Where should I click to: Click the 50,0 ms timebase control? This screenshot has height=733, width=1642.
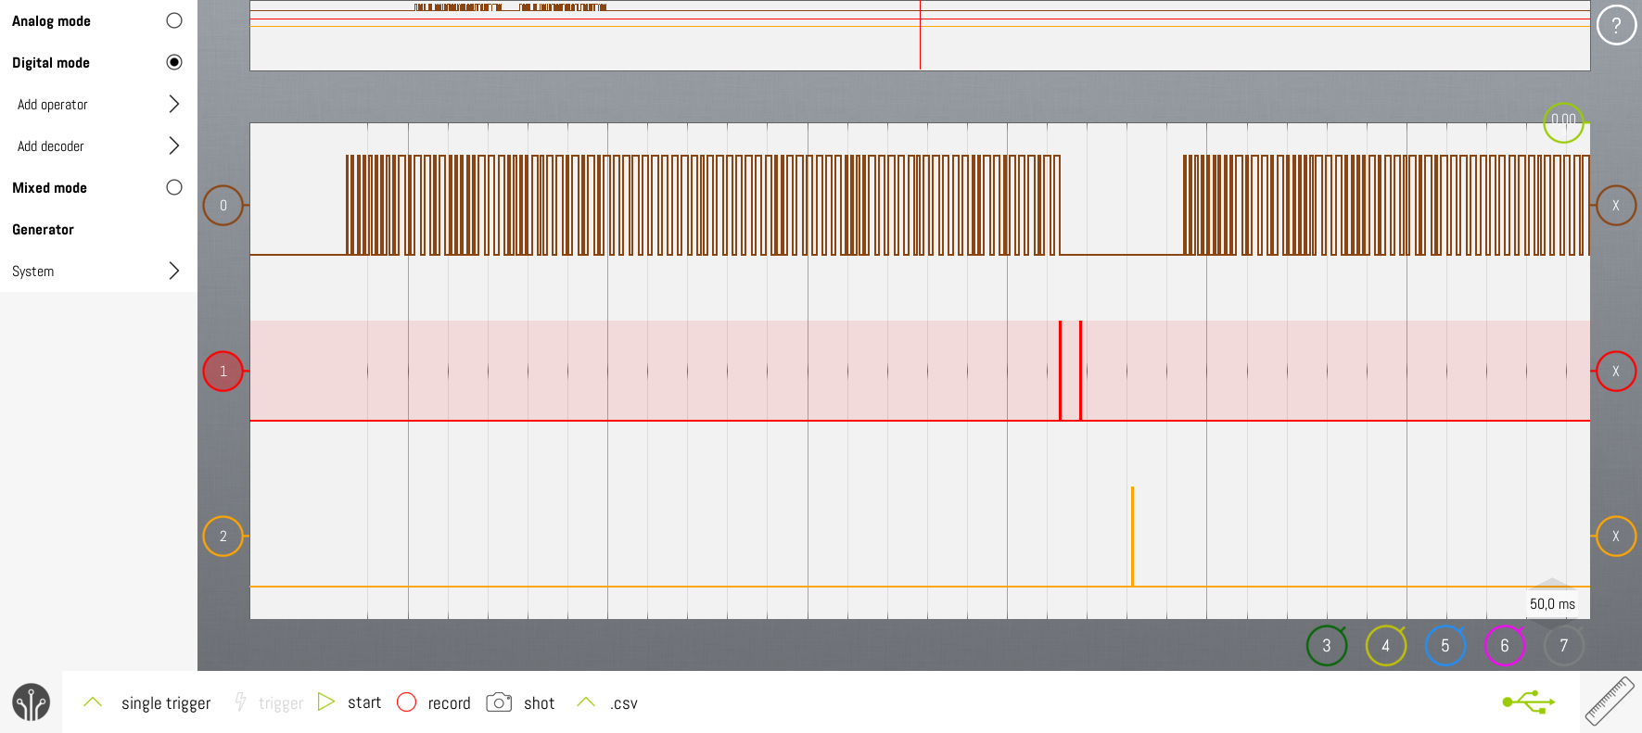coord(1552,604)
